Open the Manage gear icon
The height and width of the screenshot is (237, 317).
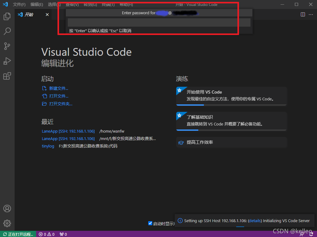(7, 223)
